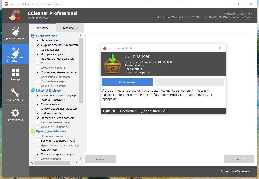
Task: Open Инструменты wrench section
Action: coord(15,95)
